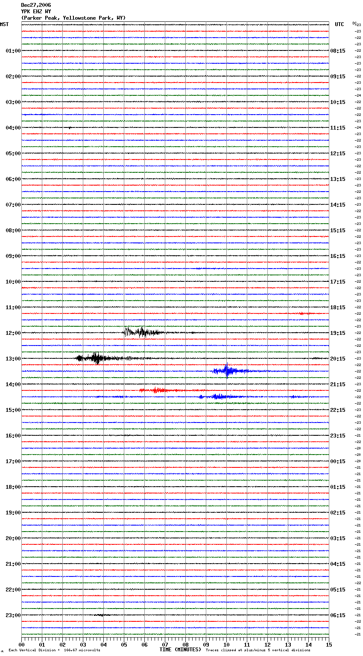Viewport: 363px width, 656px height.
Task: Click the '10:15' UTC time label
Action: coord(338,102)
